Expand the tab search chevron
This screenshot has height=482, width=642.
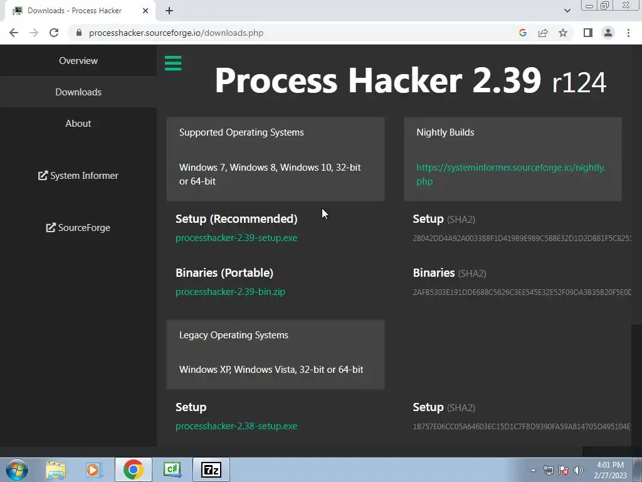567,11
